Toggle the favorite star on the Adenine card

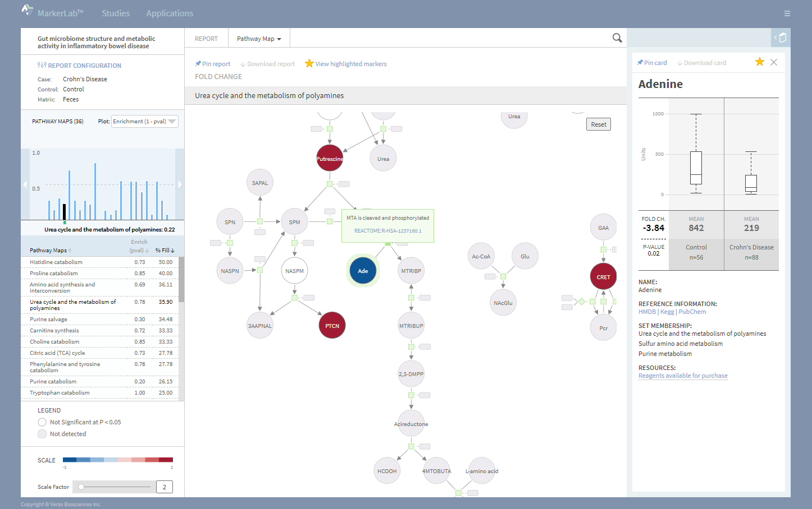(760, 62)
